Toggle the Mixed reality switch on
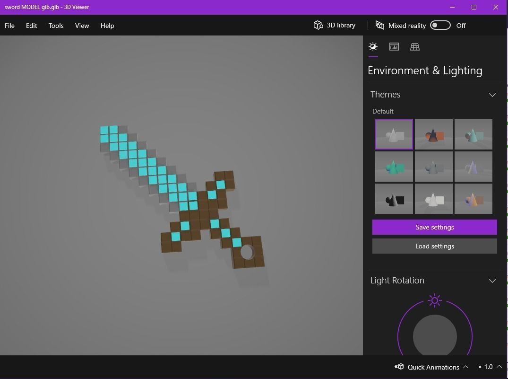Screen dimensions: 508x379 [x=440, y=25]
